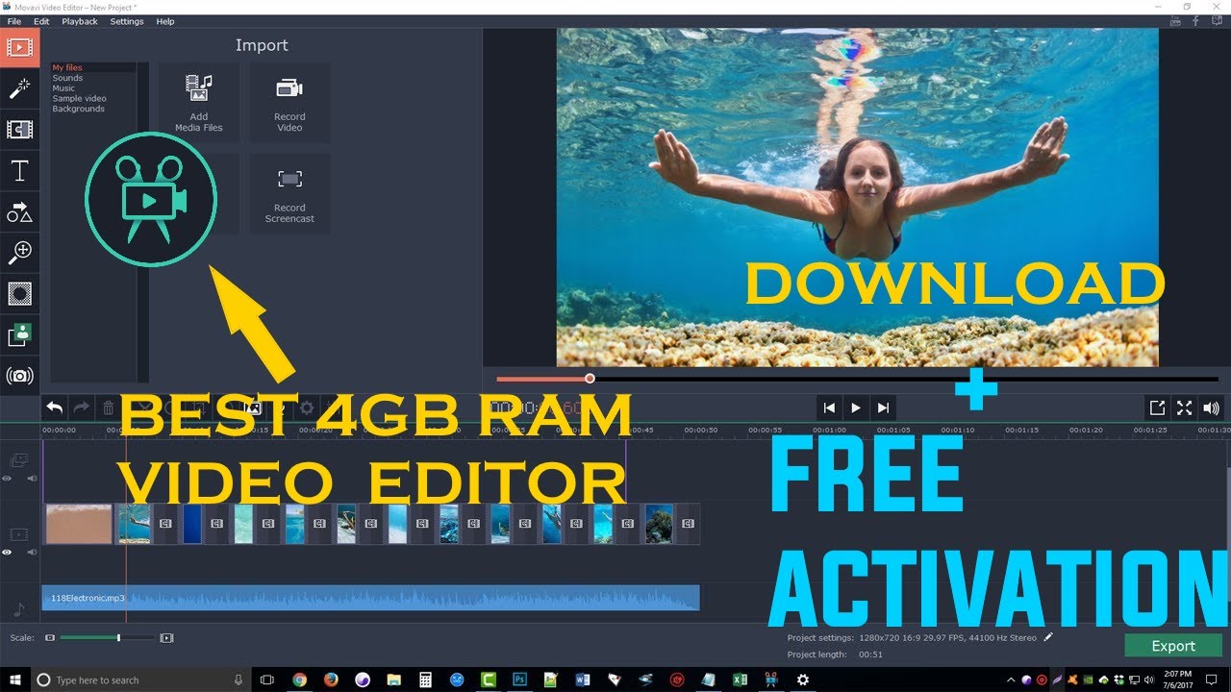Select Music category
Viewport: 1231px width, 692px height.
click(63, 88)
